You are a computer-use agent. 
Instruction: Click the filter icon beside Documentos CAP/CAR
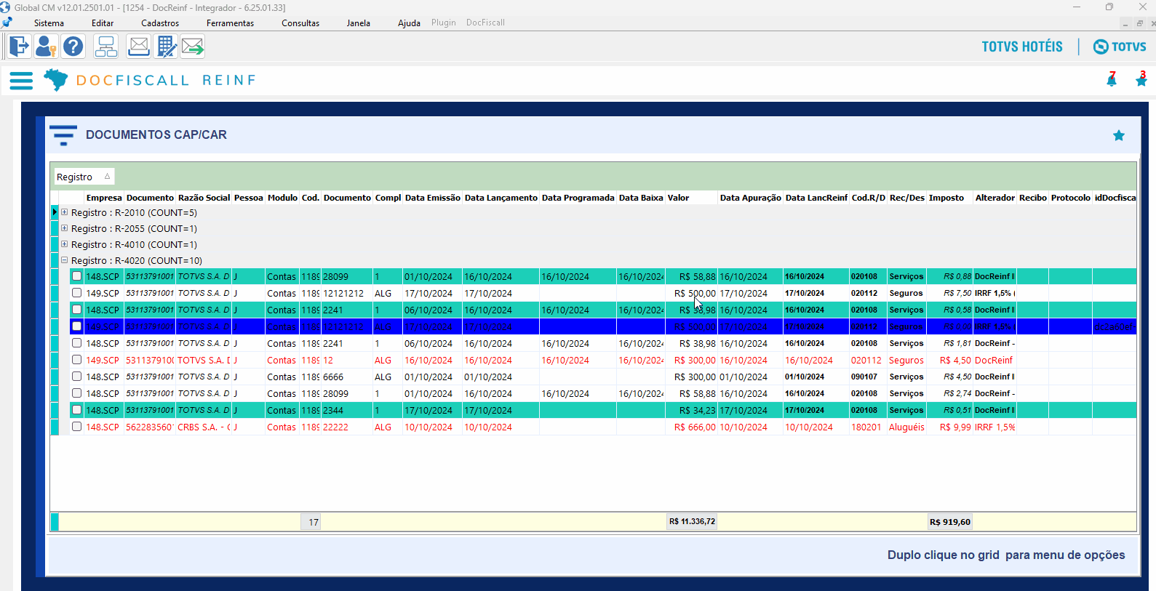tap(63, 135)
